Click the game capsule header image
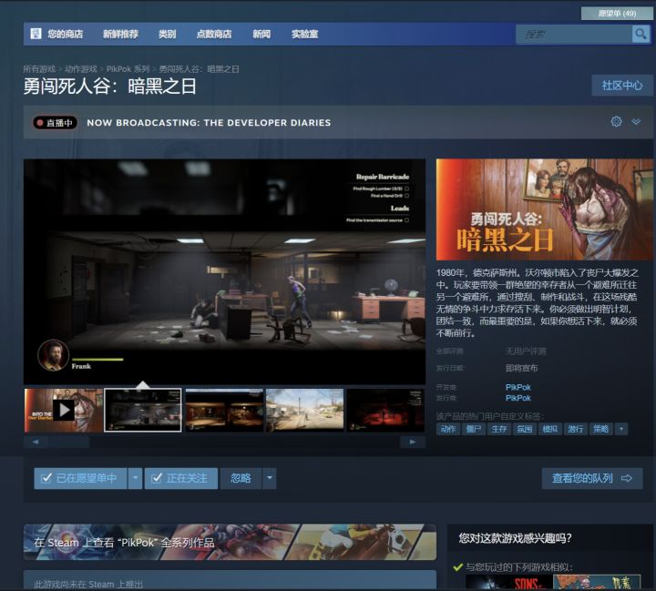This screenshot has height=591, width=656. [544, 209]
